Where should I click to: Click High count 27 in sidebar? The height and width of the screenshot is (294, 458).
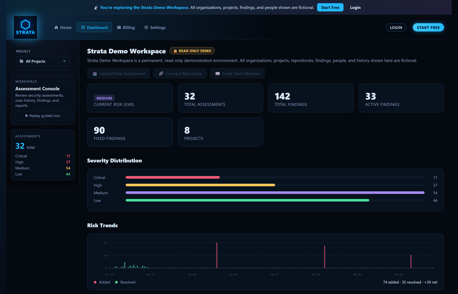coord(68,162)
